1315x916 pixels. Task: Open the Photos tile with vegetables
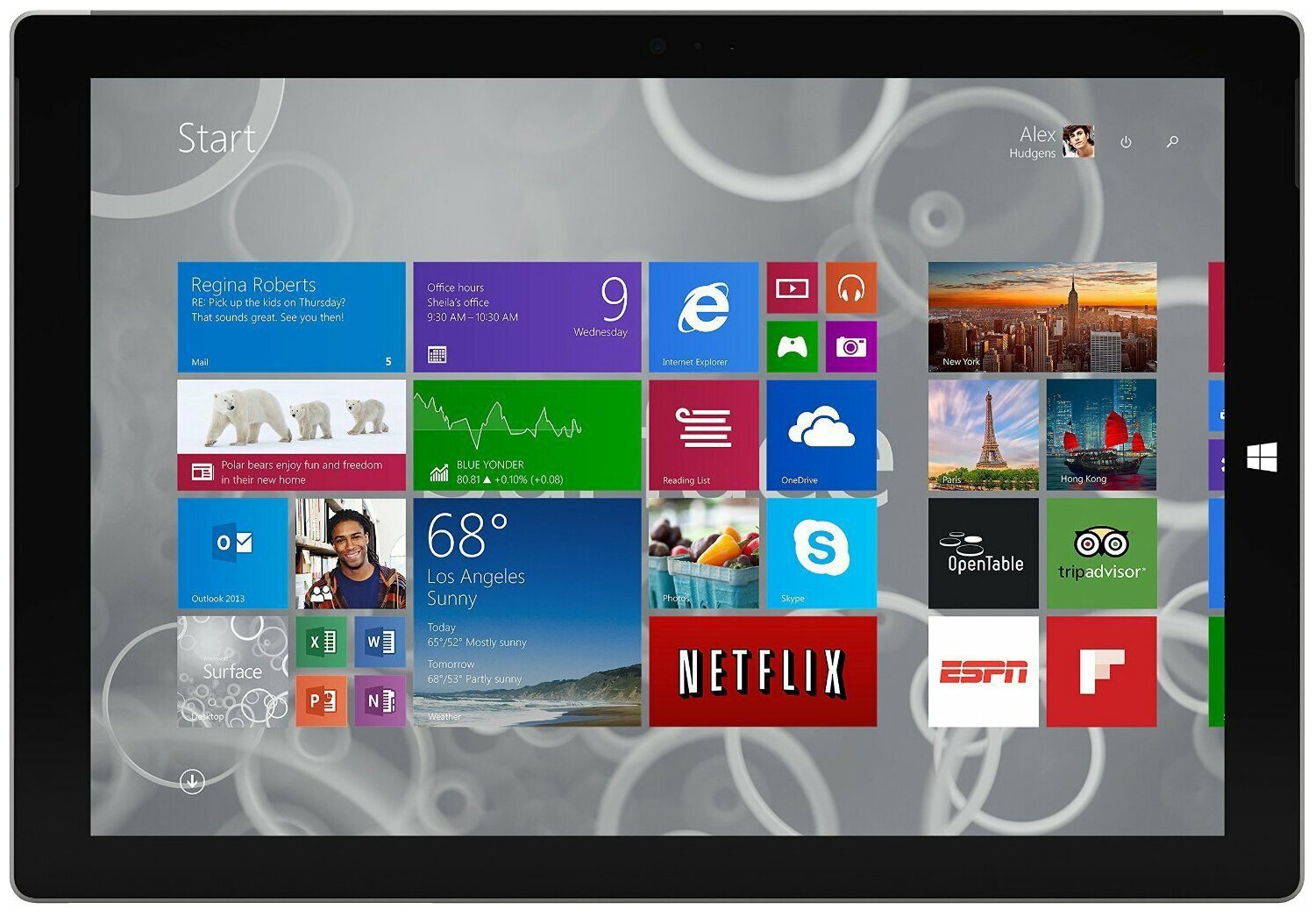pos(703,553)
